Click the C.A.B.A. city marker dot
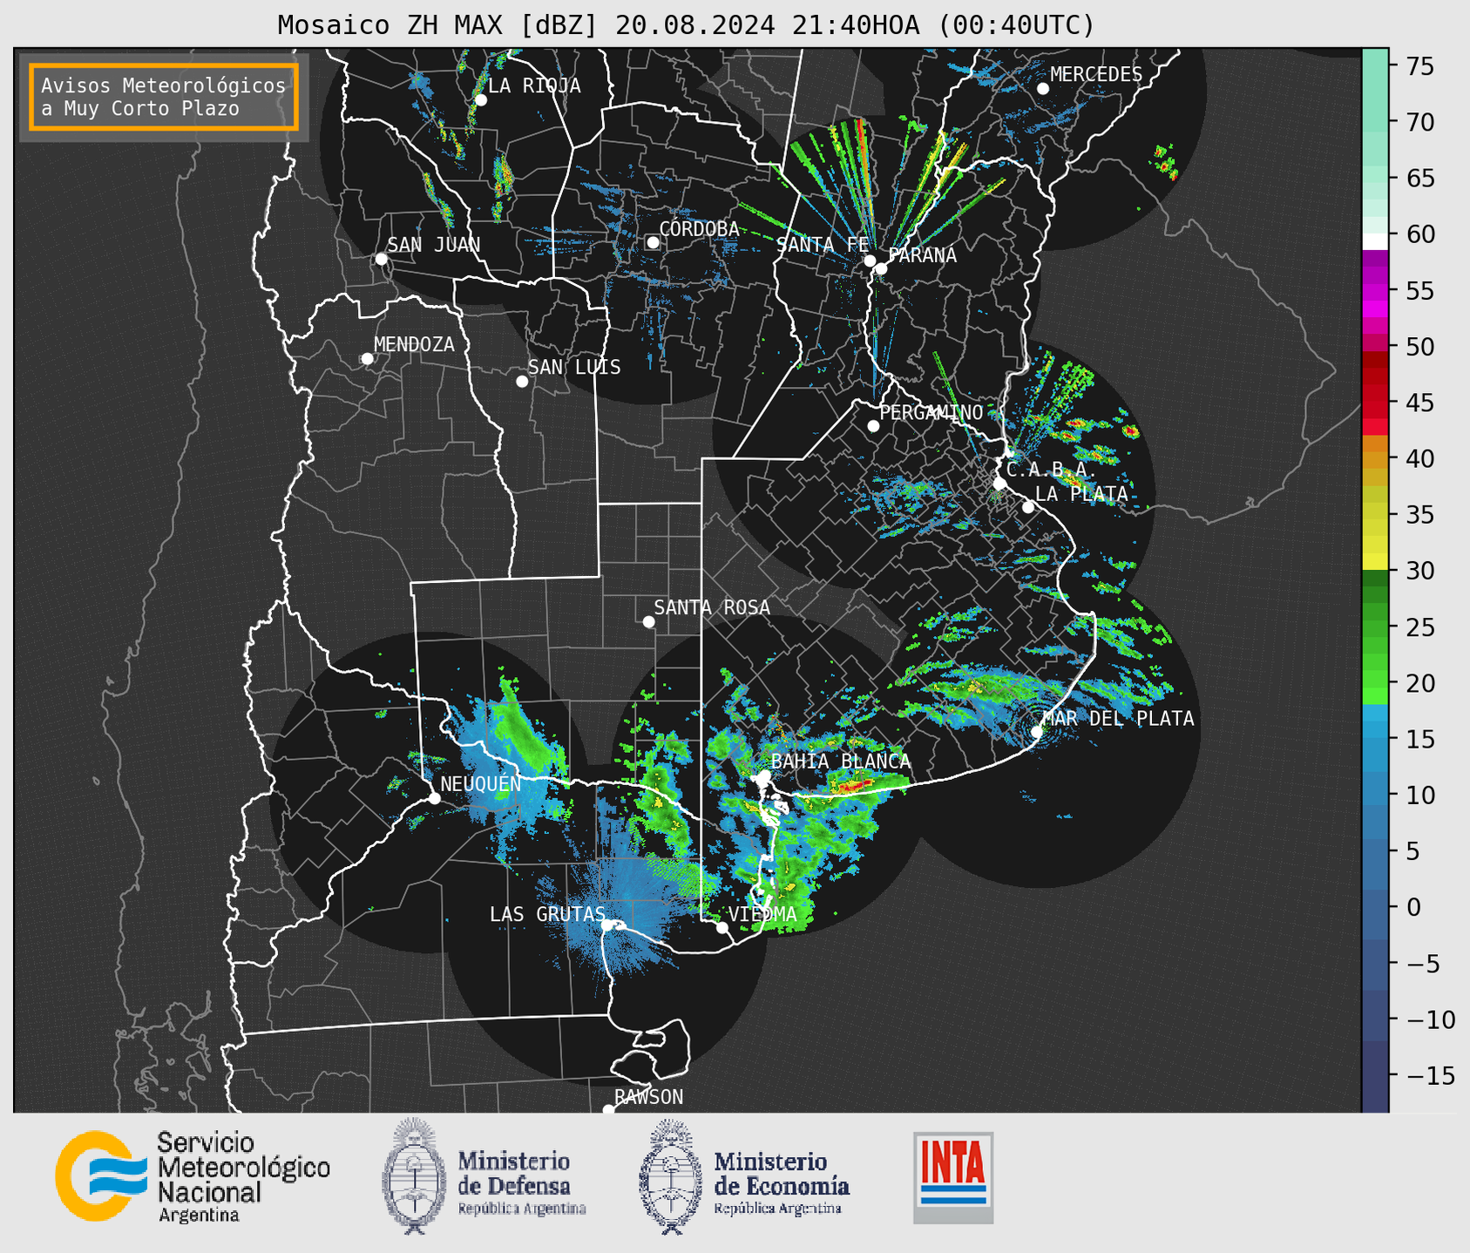This screenshot has height=1253, width=1470. pyautogui.click(x=999, y=483)
